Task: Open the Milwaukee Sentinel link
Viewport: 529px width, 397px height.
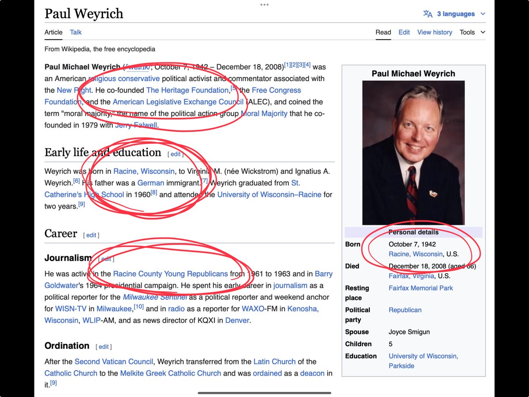Action: (x=155, y=297)
